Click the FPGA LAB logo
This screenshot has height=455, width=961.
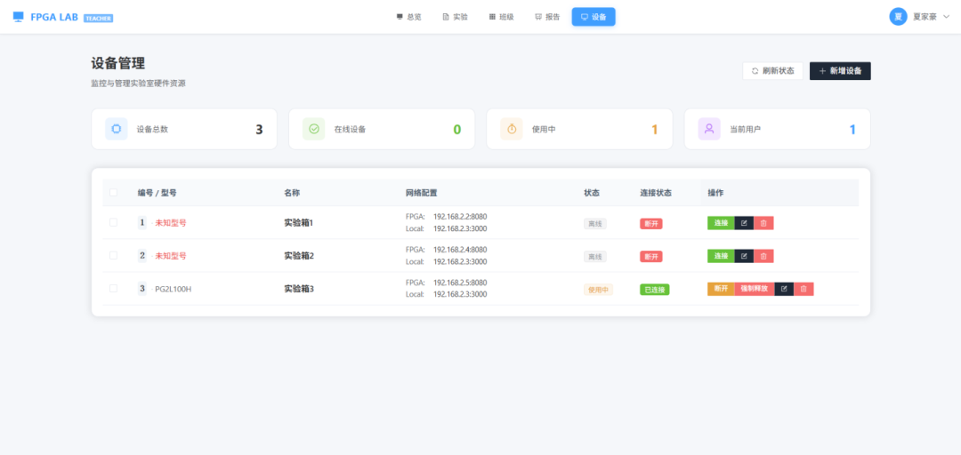coord(53,17)
